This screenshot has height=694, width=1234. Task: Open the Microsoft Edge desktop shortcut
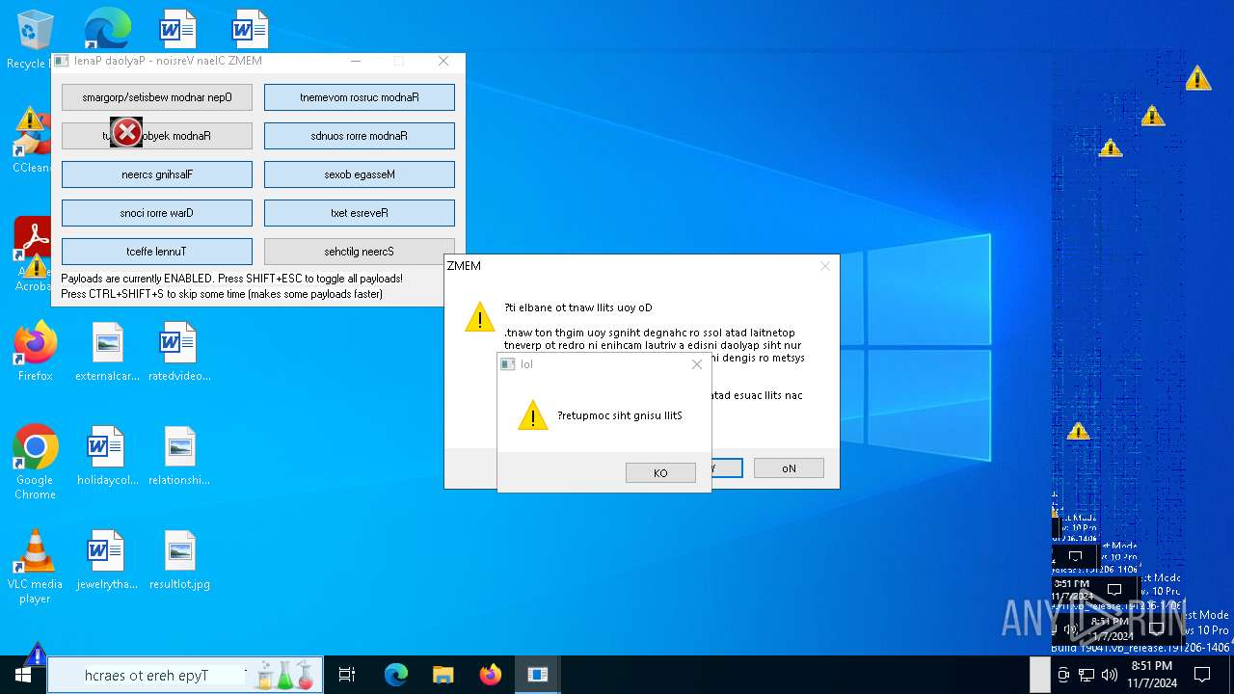(107, 29)
